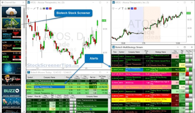Open the Buzz Social Sentiment channel
Viewport: 195px width, 113px height.
tap(11, 91)
